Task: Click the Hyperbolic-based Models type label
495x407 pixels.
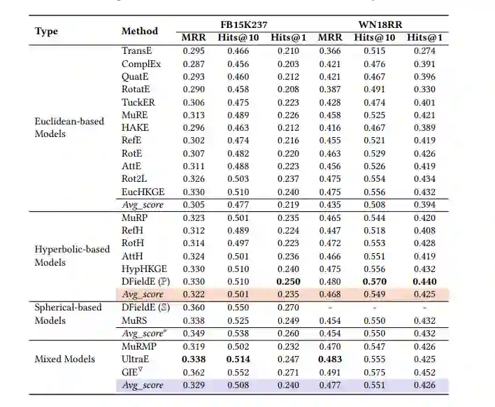Action: [x=69, y=256]
